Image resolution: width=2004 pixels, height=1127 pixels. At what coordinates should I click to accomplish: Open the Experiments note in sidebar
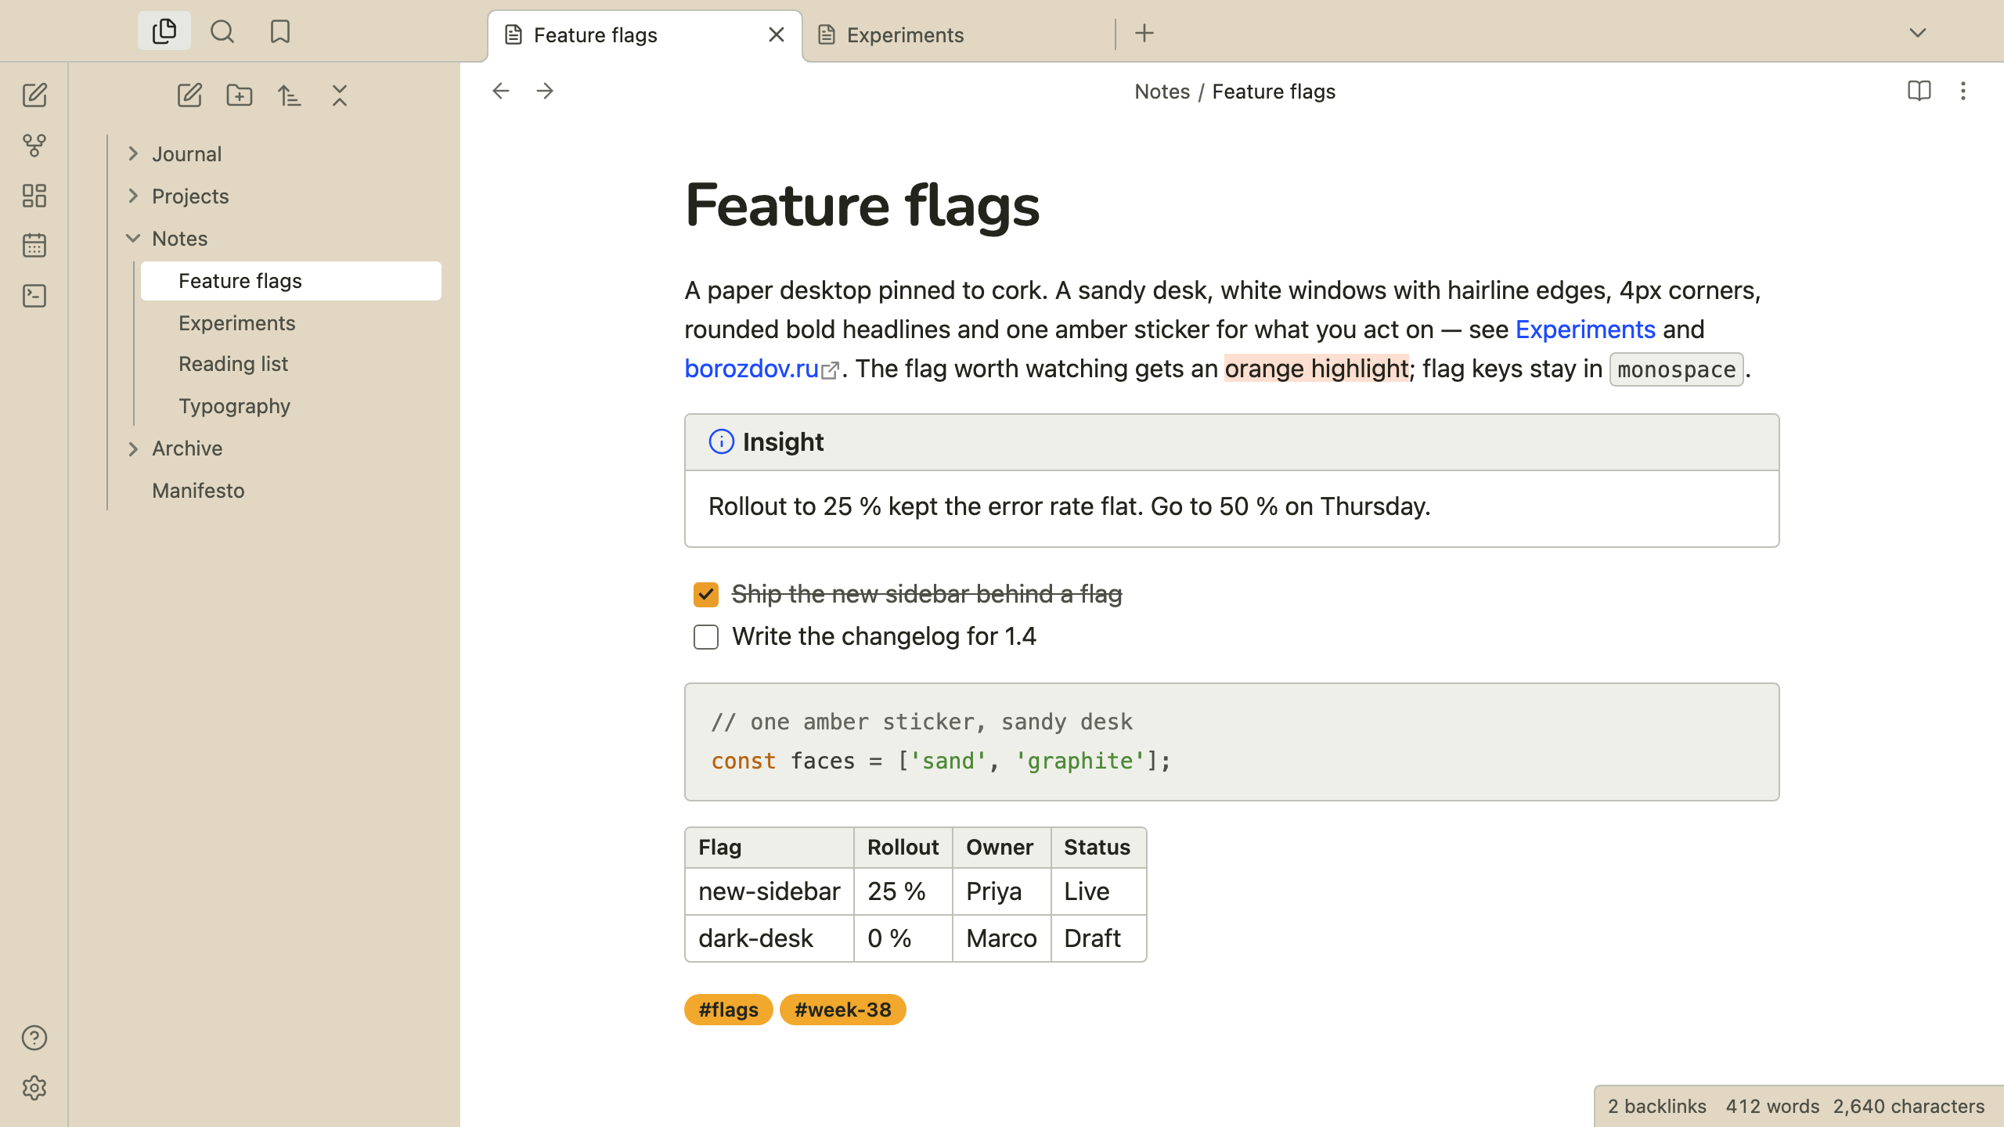(291, 323)
